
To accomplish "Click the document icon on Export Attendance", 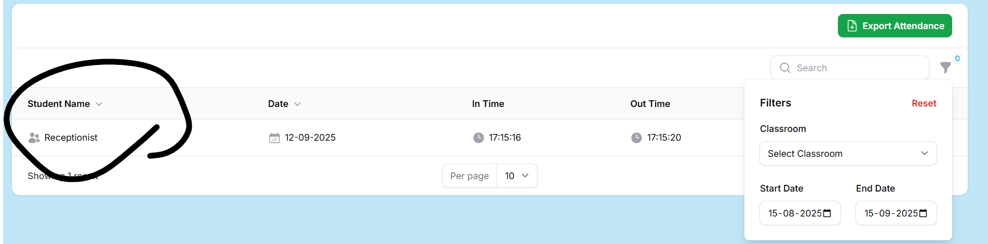I will pos(852,26).
